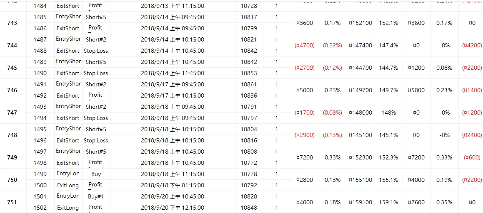Select Short#2 signal of order 1493
This screenshot has height=213, width=483.
96,107
